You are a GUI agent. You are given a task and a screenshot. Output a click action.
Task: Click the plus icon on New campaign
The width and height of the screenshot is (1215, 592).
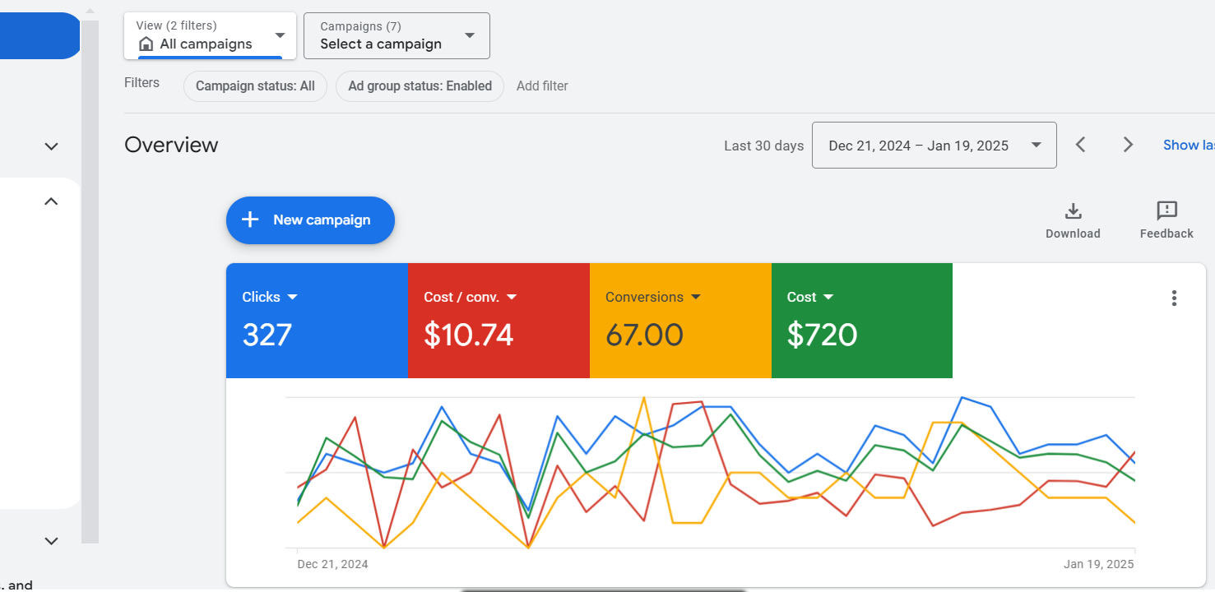[x=250, y=220]
